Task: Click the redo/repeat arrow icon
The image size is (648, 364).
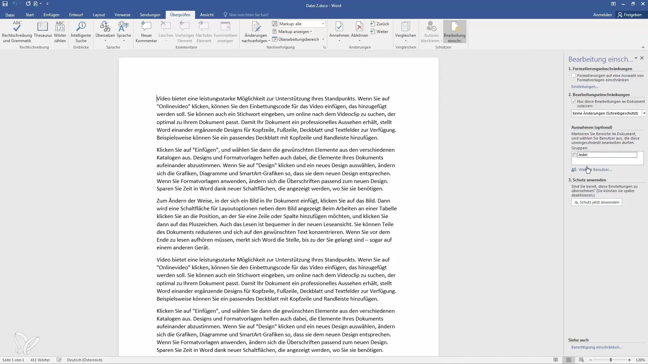Action: (28, 4)
